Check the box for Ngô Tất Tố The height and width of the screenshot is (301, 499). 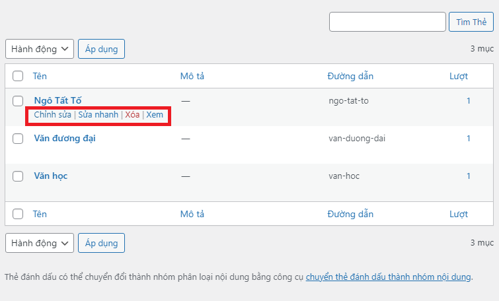pos(18,101)
